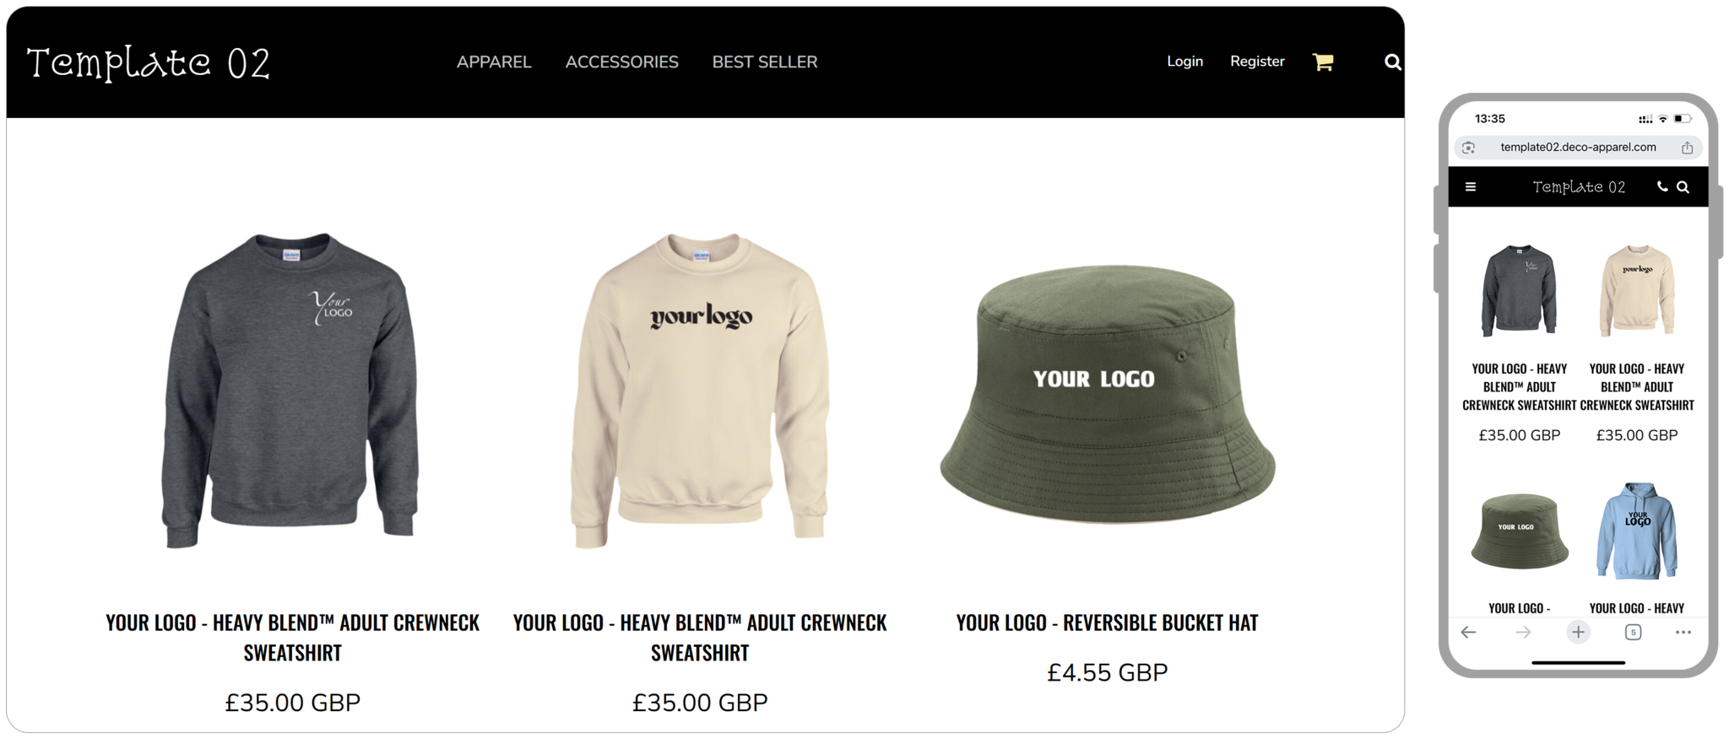Click the desktop search magnifier icon
The image size is (1729, 738).
tap(1393, 62)
